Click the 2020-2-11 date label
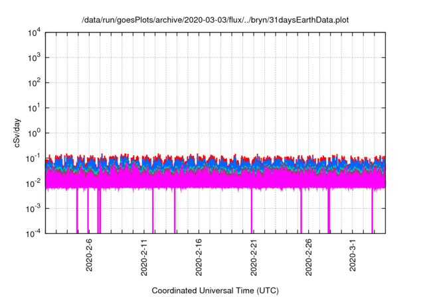 [x=144, y=257]
